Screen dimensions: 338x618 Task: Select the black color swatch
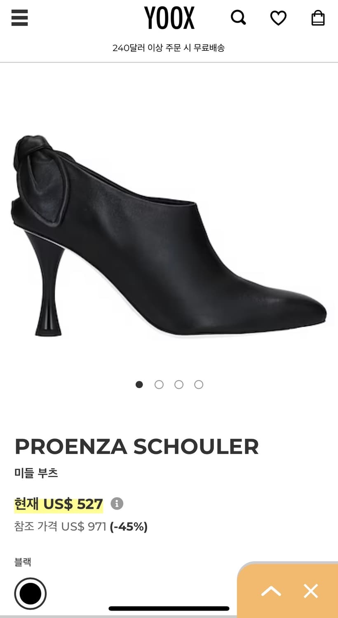coord(31,594)
